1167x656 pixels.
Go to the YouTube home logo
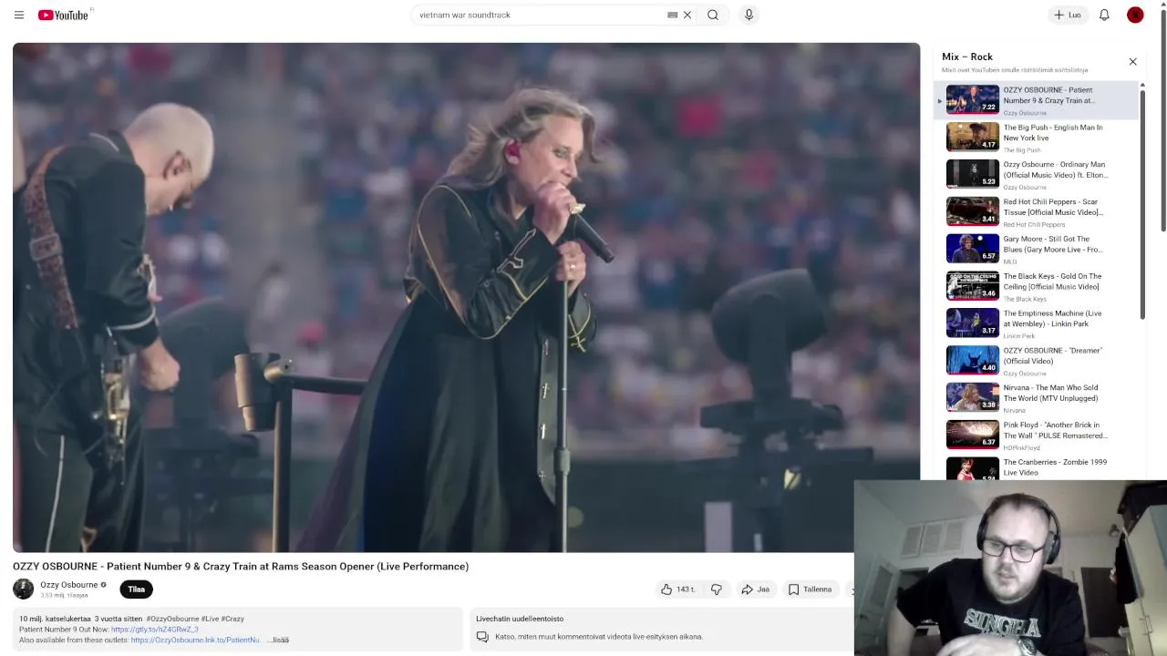63,15
